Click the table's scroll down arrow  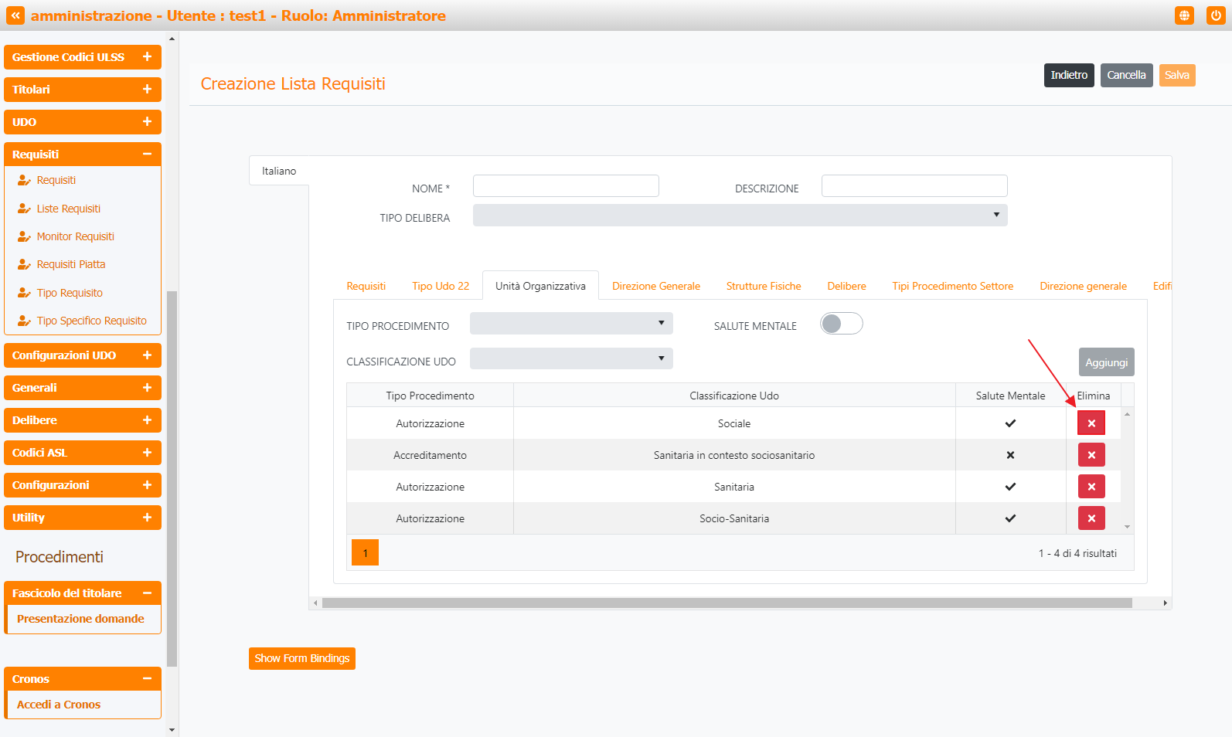point(1127,527)
